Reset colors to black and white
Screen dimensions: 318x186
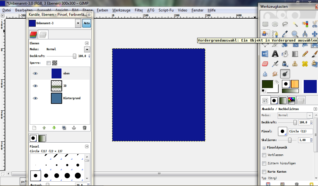point(263,91)
